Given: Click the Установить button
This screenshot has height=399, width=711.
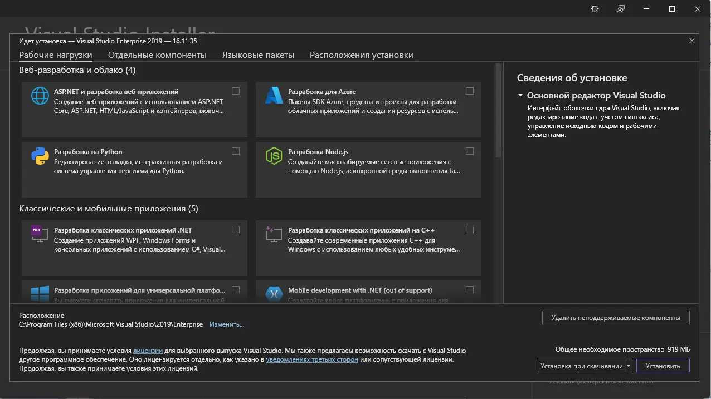Looking at the screenshot, I should coord(663,366).
